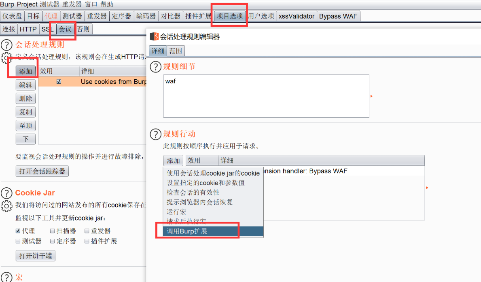Click 添加 button under 规则行动

(173, 161)
